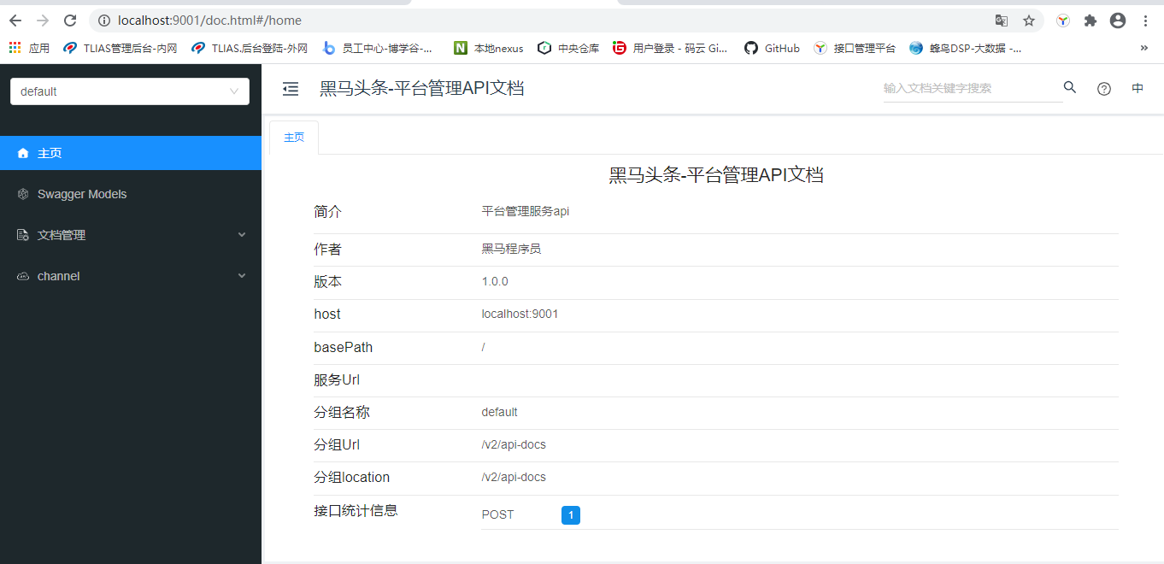The image size is (1164, 564).
Task: Click the host value localhost:9001
Action: [x=520, y=314]
